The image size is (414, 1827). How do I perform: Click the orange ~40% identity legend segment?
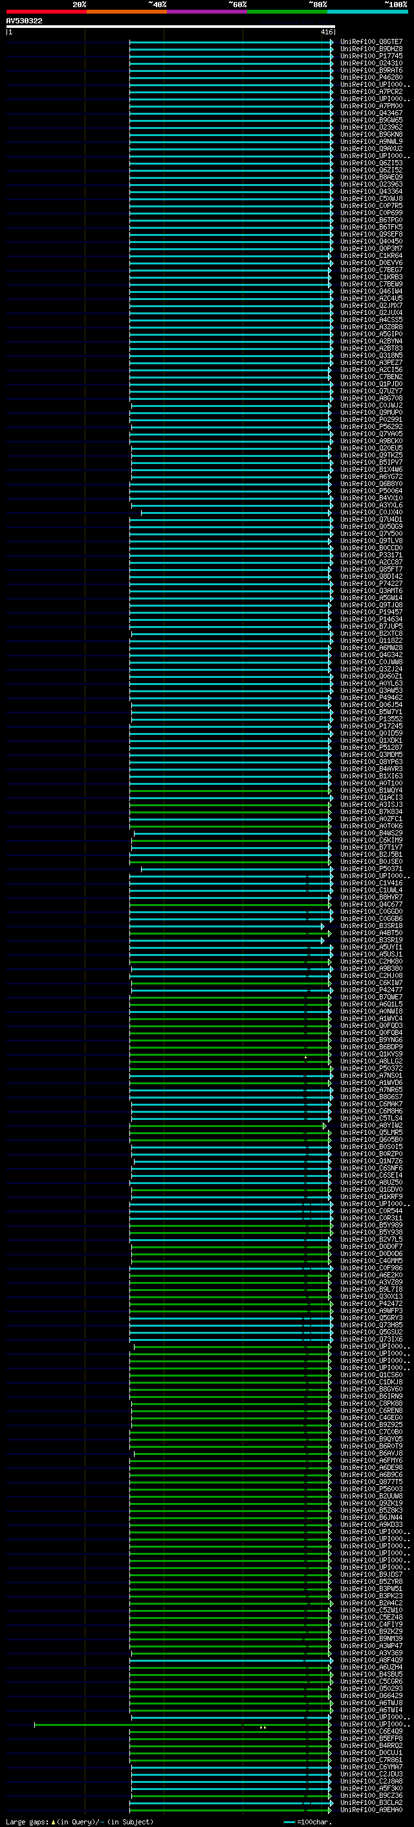pyautogui.click(x=127, y=12)
